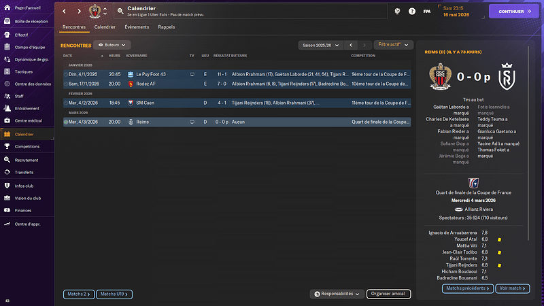Click the Calendrier search bar

click(x=250, y=11)
